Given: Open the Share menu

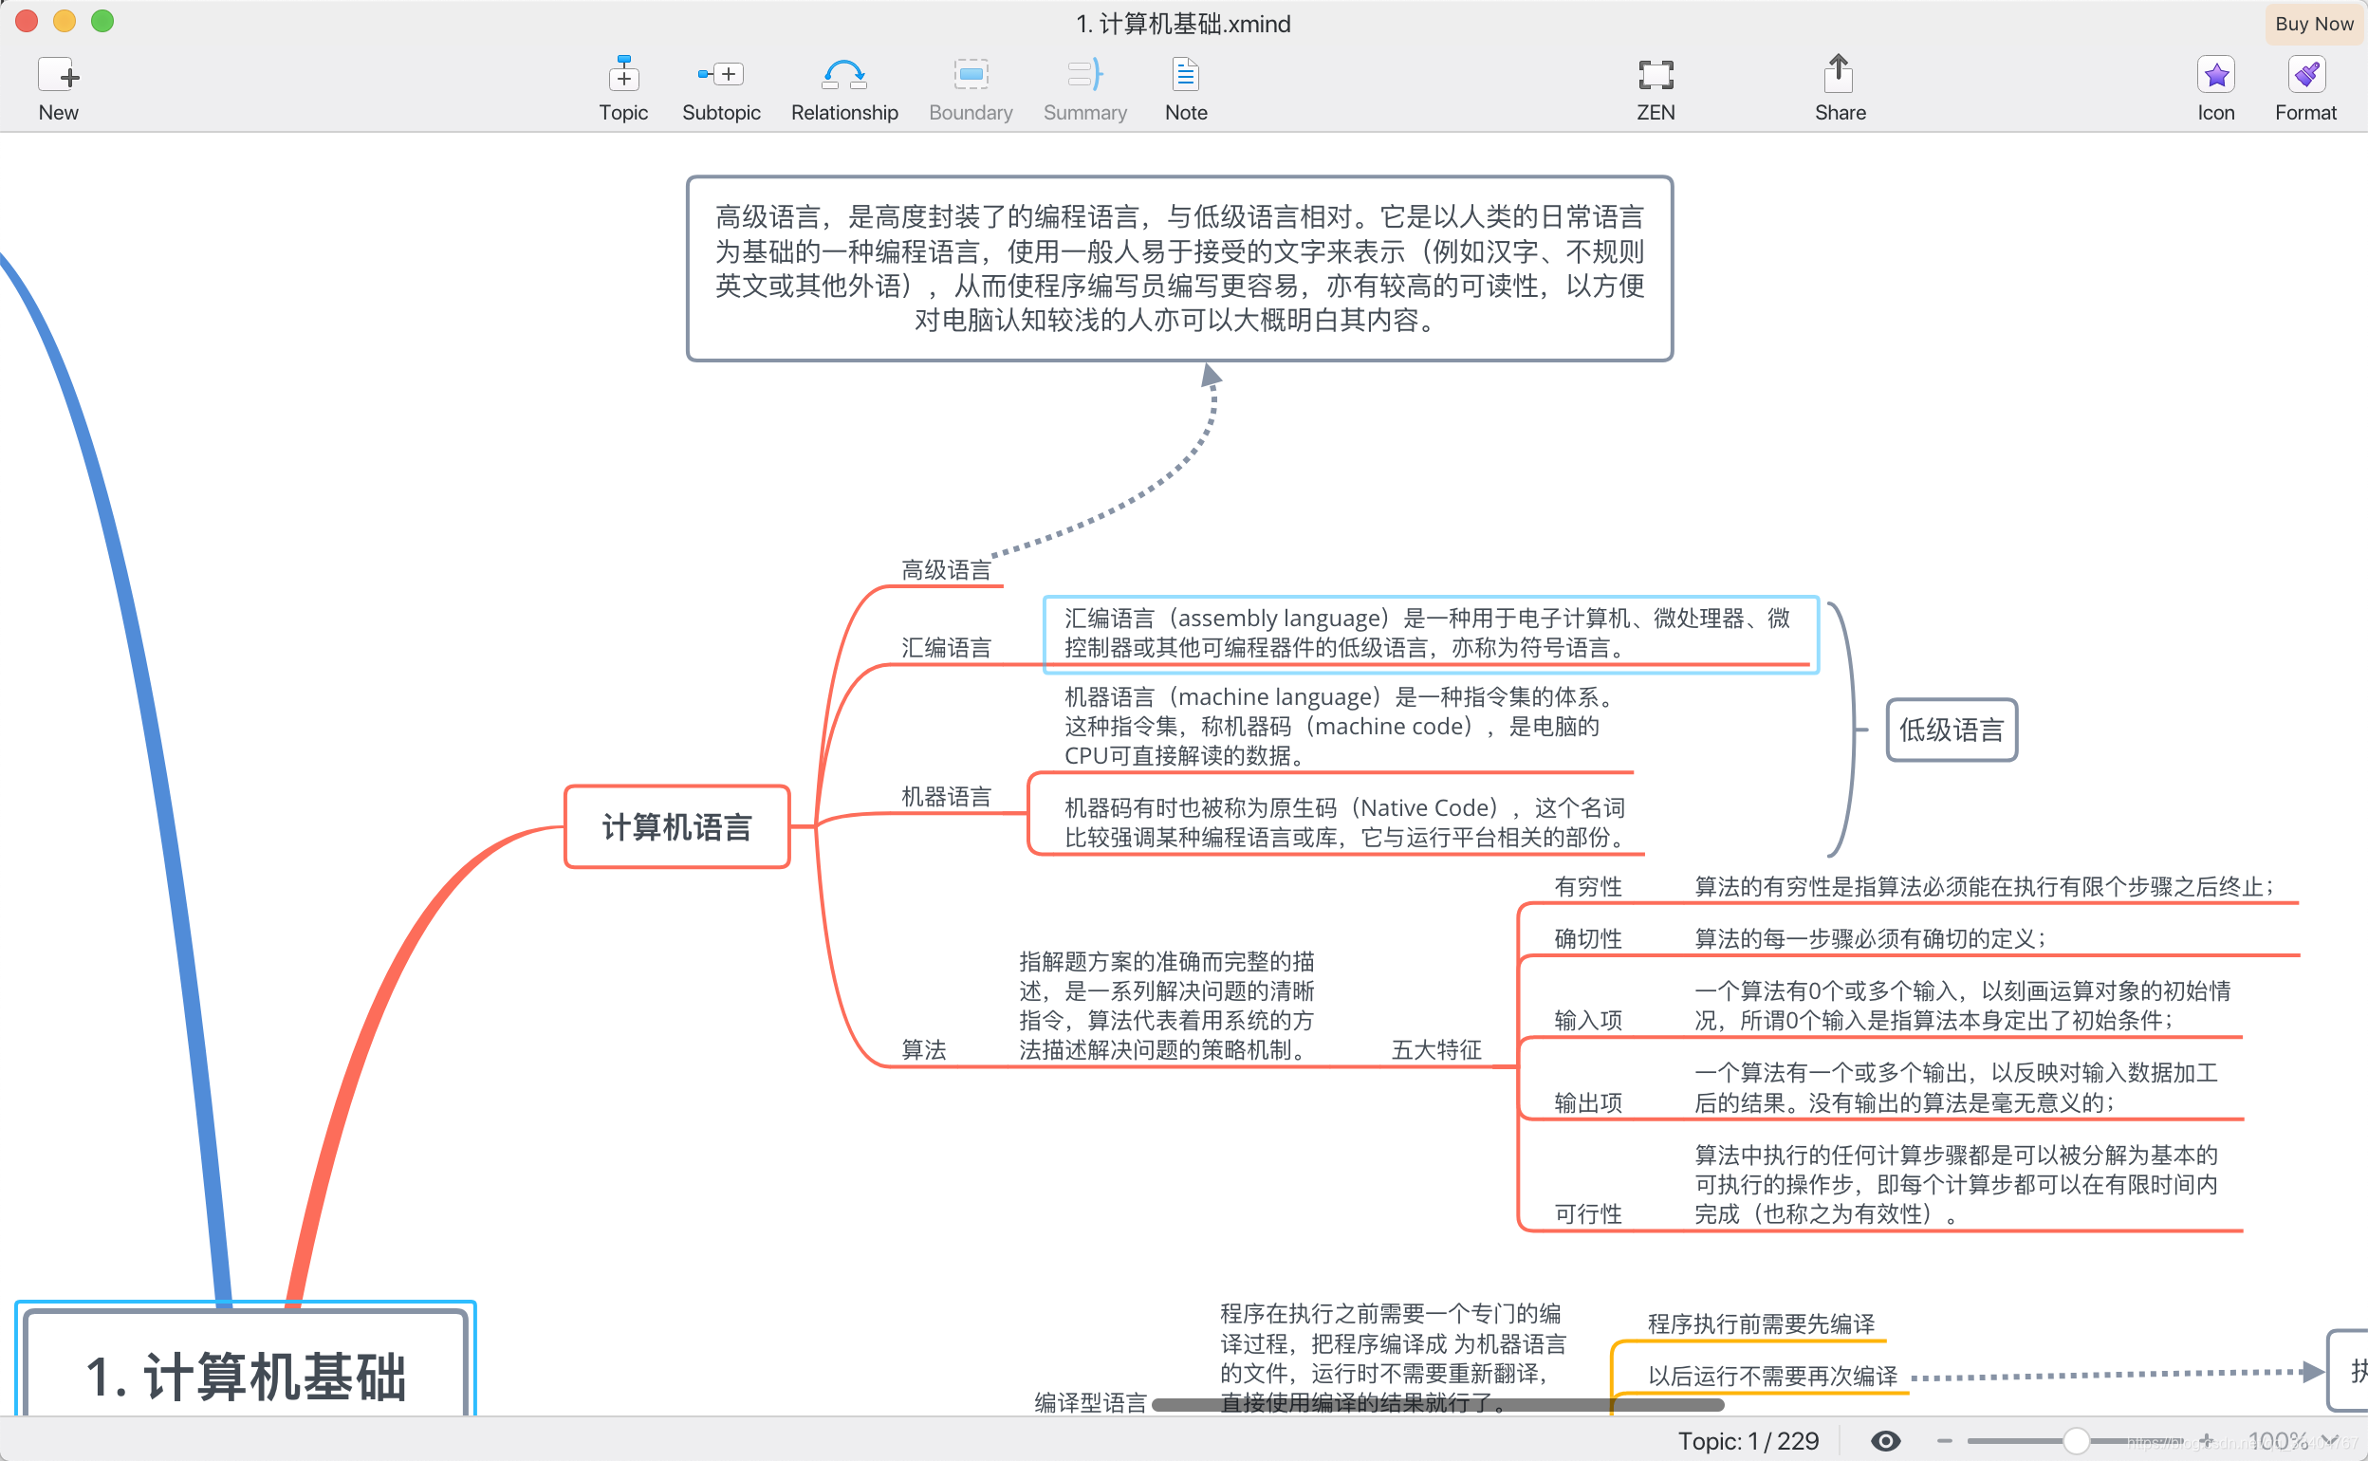Looking at the screenshot, I should click(1839, 74).
